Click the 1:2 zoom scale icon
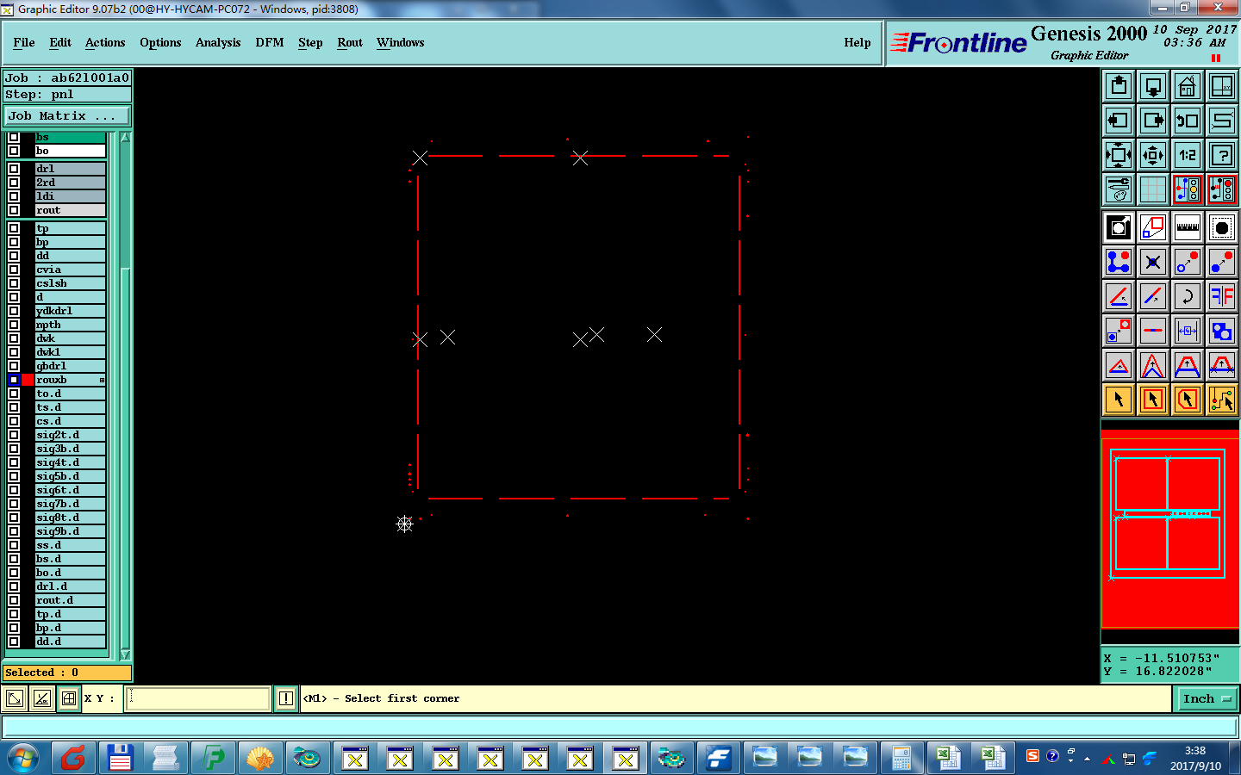Viewport: 1241px width, 775px height. (x=1188, y=155)
